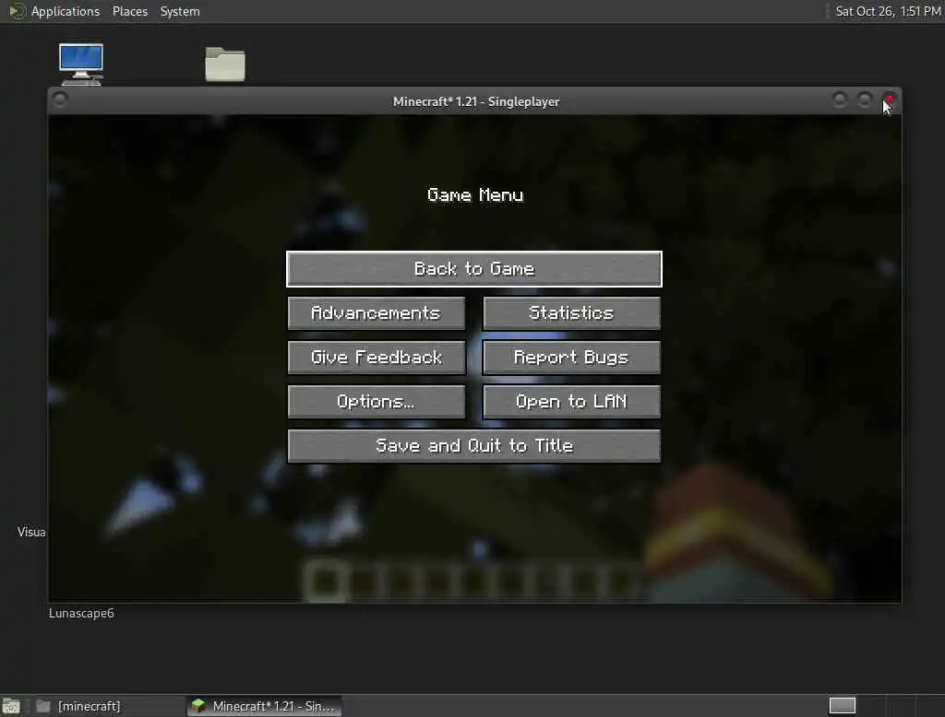
Task: Open the System menu
Action: (180, 11)
